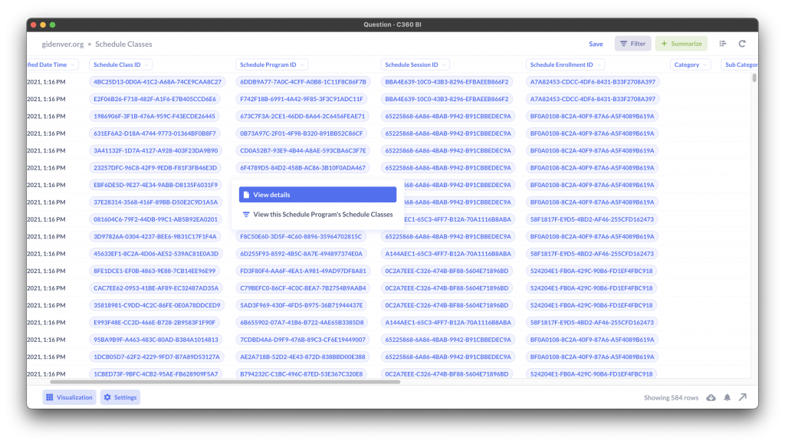Click class ID 081604C6-79F2-44DB-99C1-AB5B92EA0201
The image size is (785, 444).
tap(156, 219)
